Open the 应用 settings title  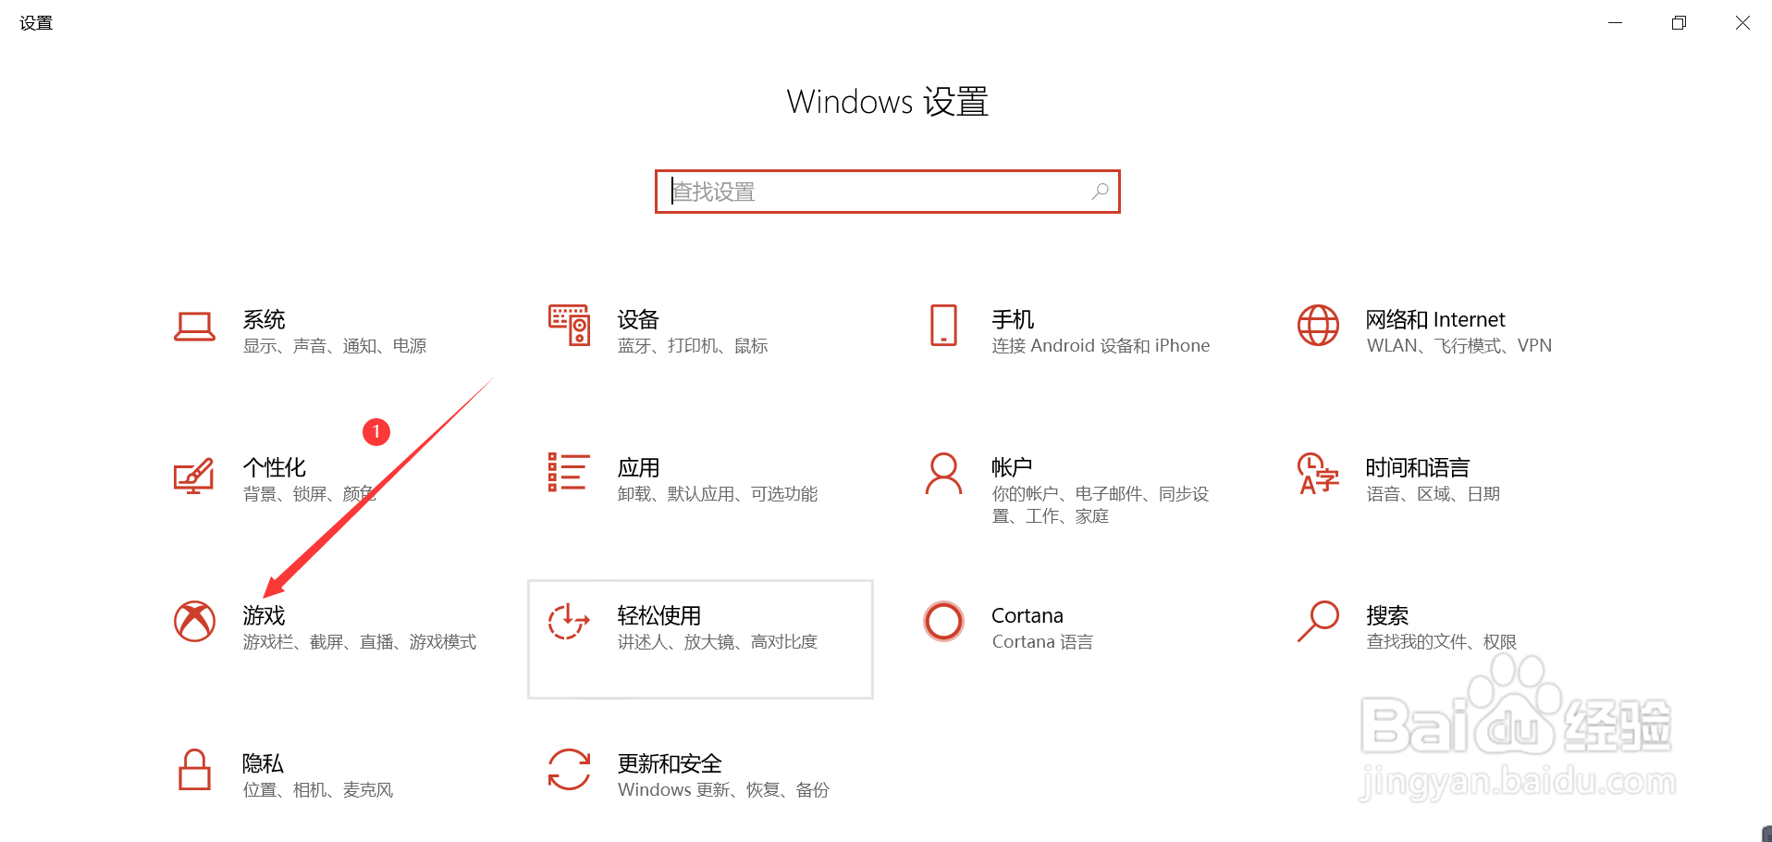(x=638, y=468)
